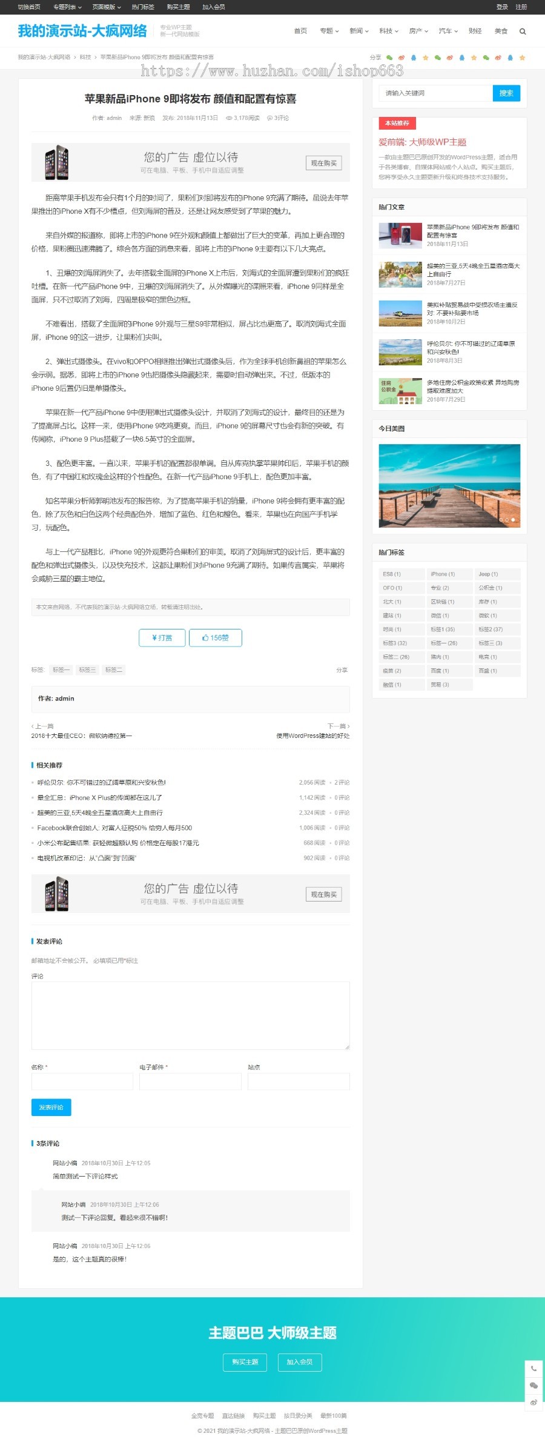Viewport: 545px width, 1445px height.
Task: Click the 今日美图 beach pier slideshow image
Action: 449,486
